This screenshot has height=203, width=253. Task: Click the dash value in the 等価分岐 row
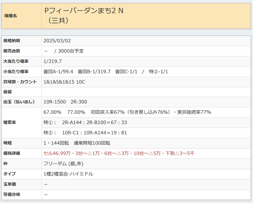46,195
